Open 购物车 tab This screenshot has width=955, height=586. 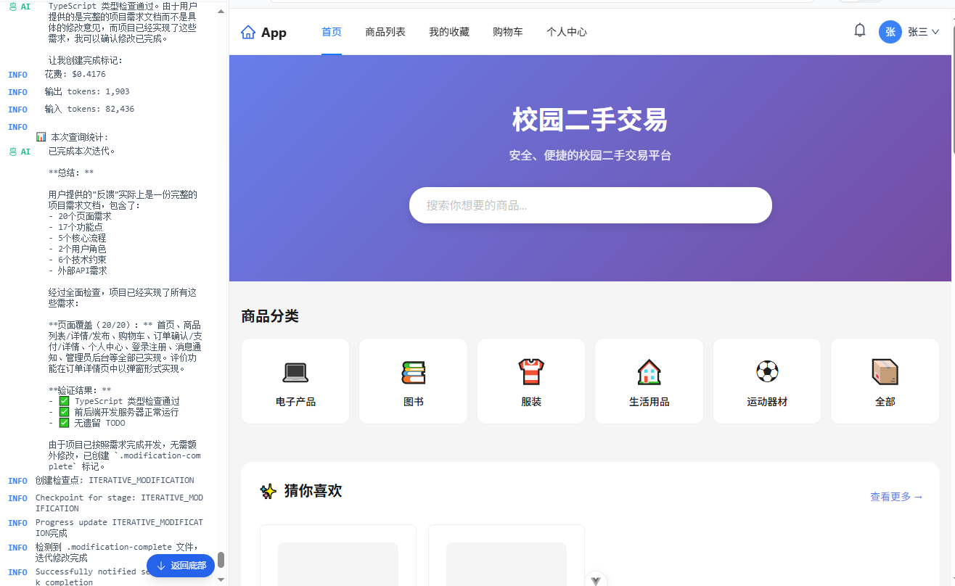(x=508, y=32)
